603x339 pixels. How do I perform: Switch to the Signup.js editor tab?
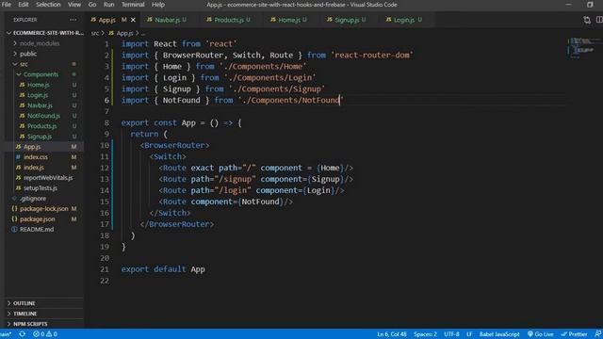click(346, 20)
